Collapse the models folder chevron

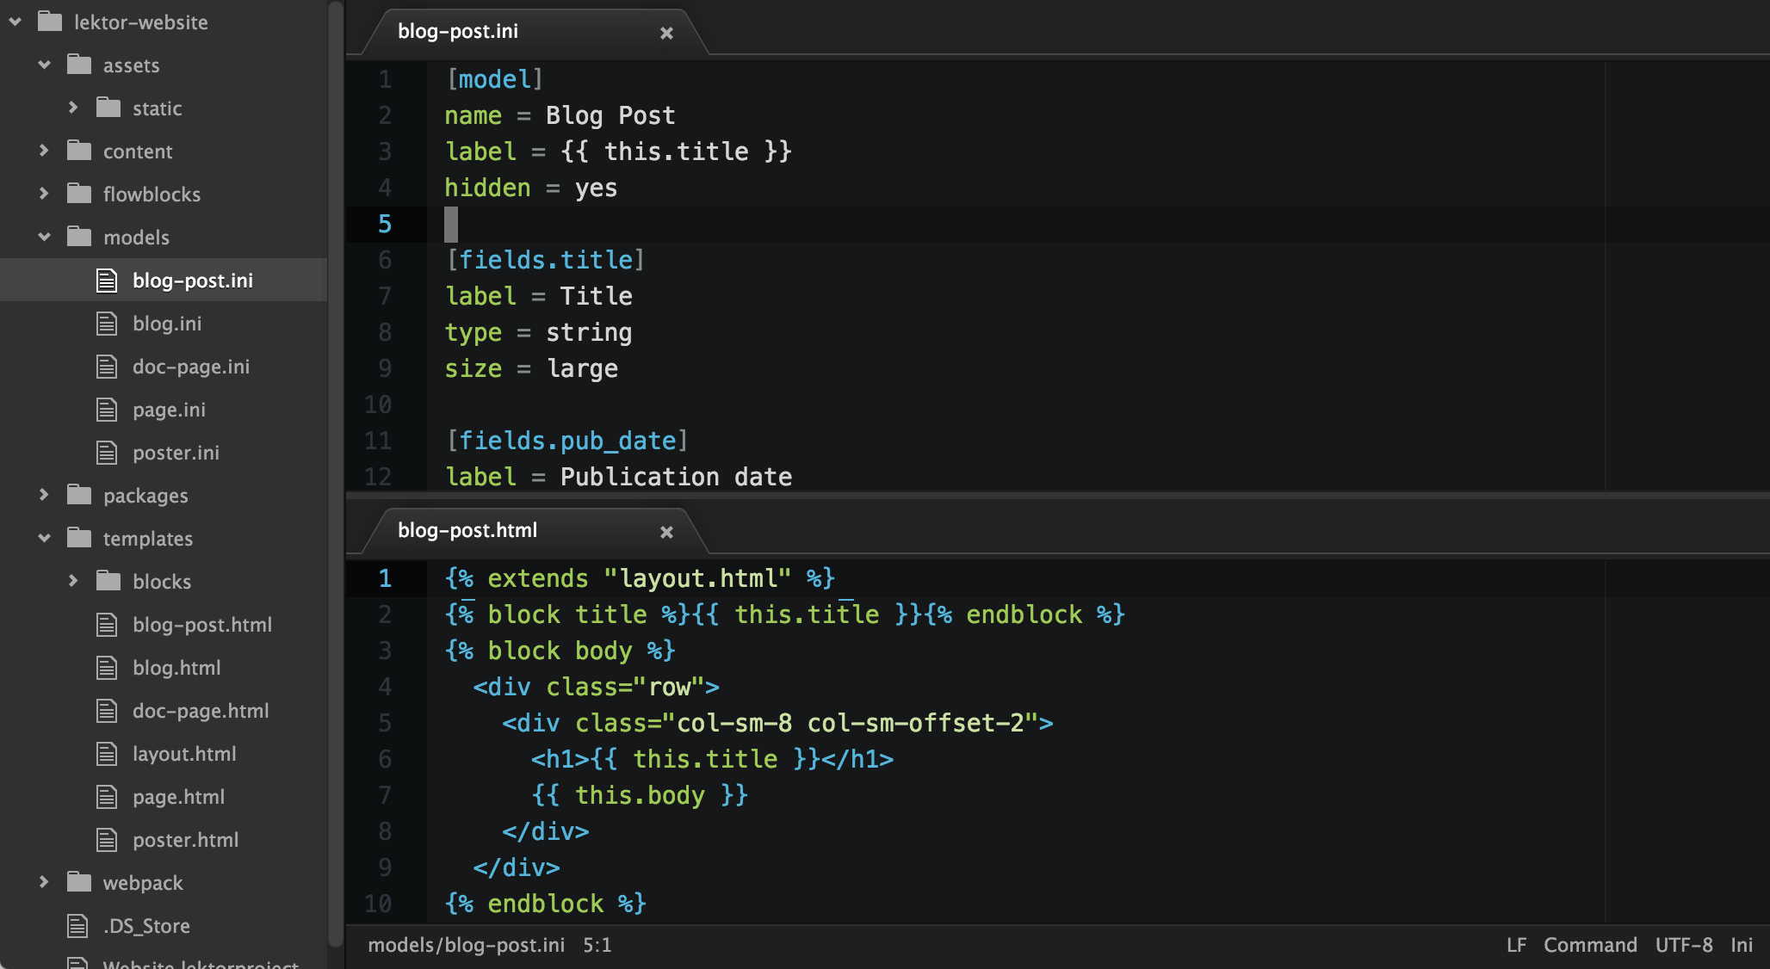pos(45,238)
